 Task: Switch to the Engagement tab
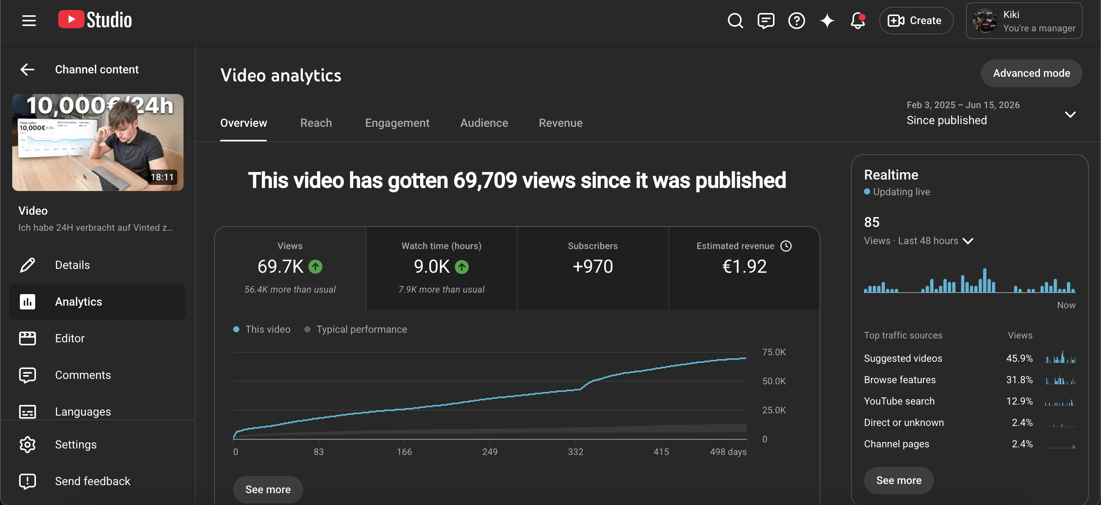tap(397, 123)
